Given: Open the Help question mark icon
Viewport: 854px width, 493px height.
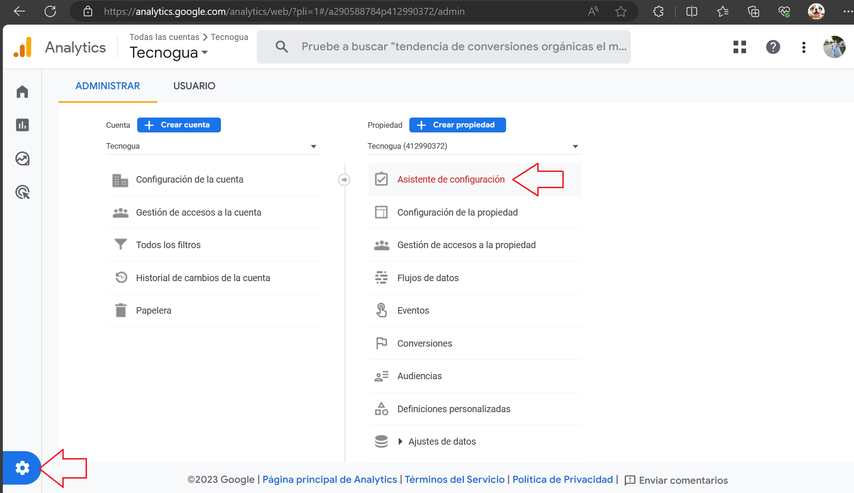Looking at the screenshot, I should (773, 47).
